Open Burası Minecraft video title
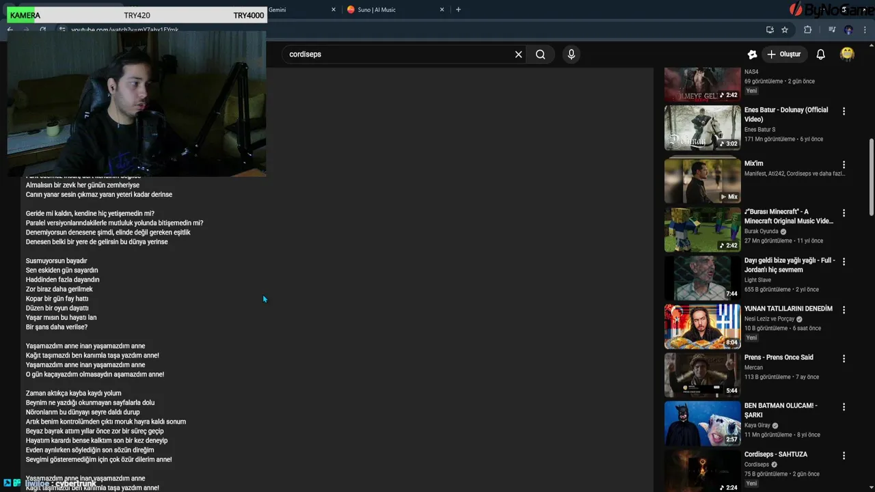This screenshot has height=492, width=875. click(789, 217)
